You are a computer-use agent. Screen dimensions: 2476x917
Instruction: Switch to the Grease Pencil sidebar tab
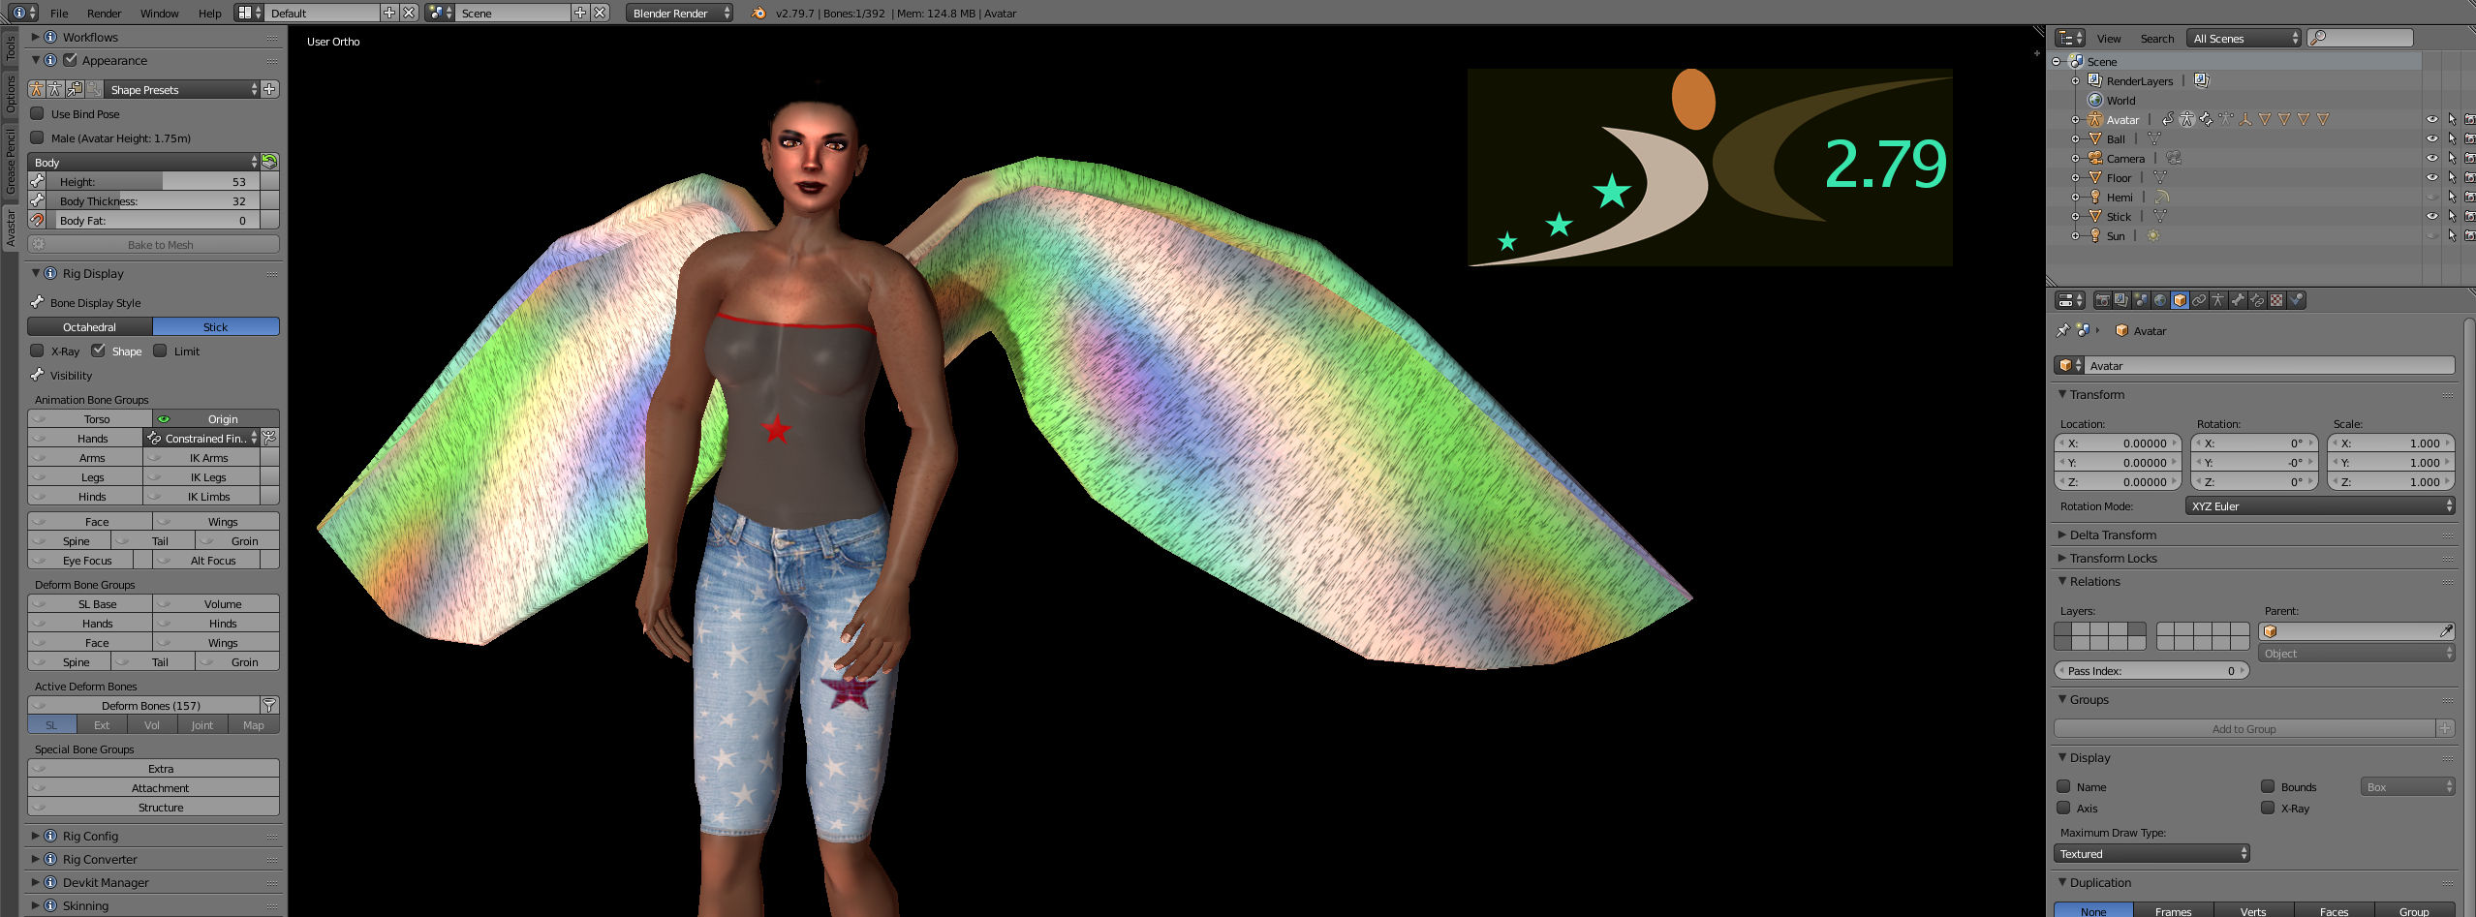click(11, 161)
